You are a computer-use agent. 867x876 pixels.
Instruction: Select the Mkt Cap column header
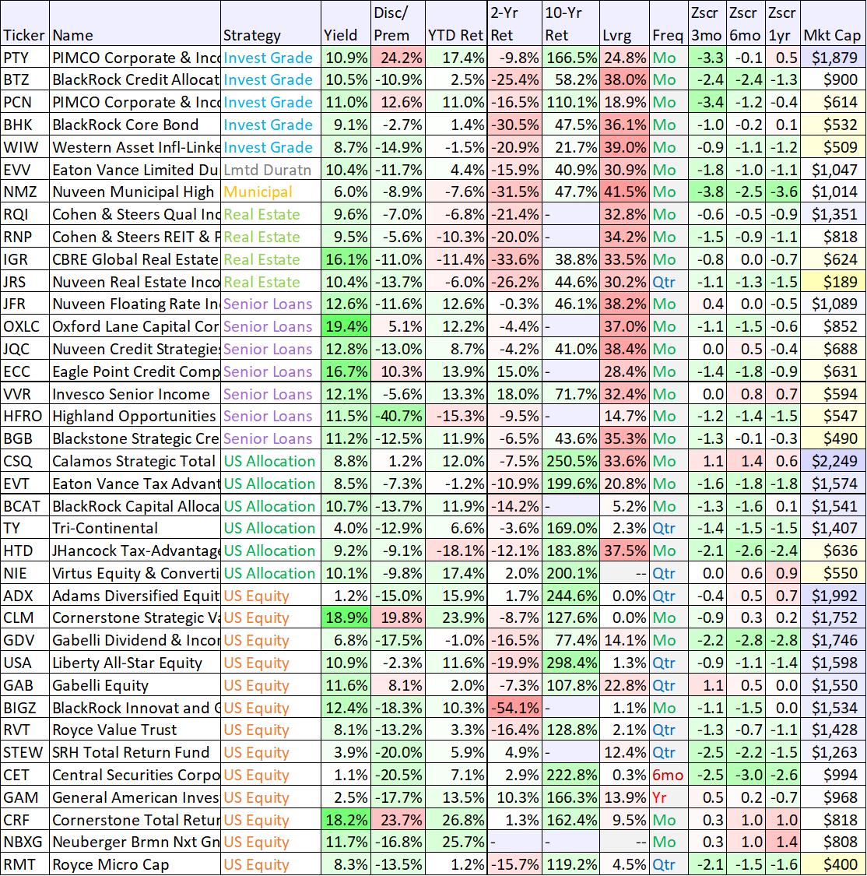point(833,23)
